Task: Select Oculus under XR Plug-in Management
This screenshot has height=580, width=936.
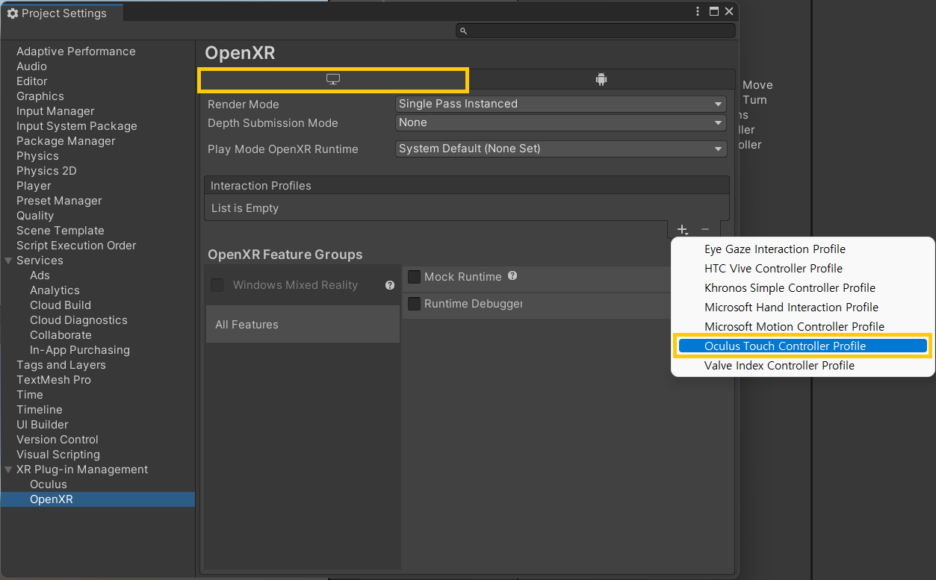Action: (x=49, y=484)
